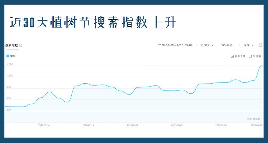Click the 2020-03-05 axis date label

click(x=221, y=125)
